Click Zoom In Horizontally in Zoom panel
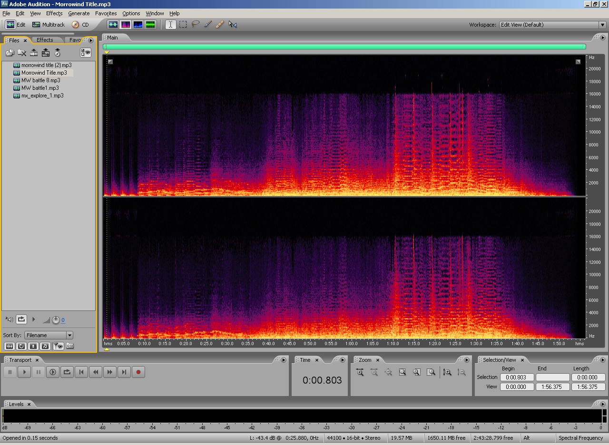 point(360,372)
